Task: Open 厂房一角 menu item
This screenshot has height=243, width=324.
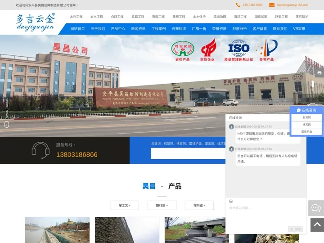Action: 199,29
